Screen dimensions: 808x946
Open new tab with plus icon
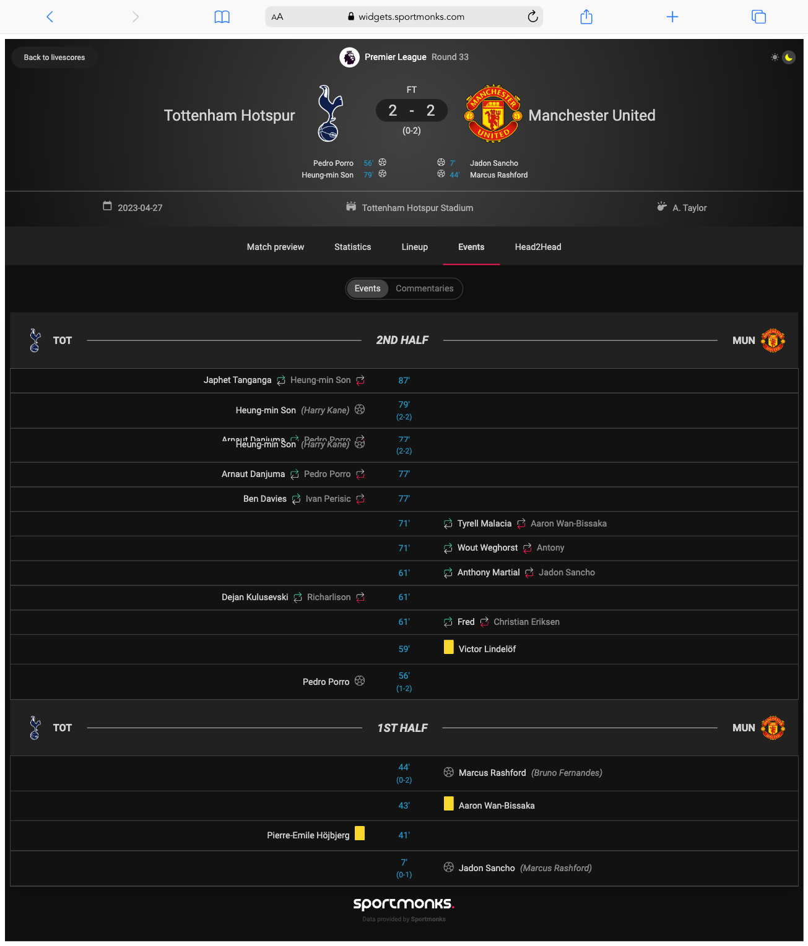[x=672, y=17]
